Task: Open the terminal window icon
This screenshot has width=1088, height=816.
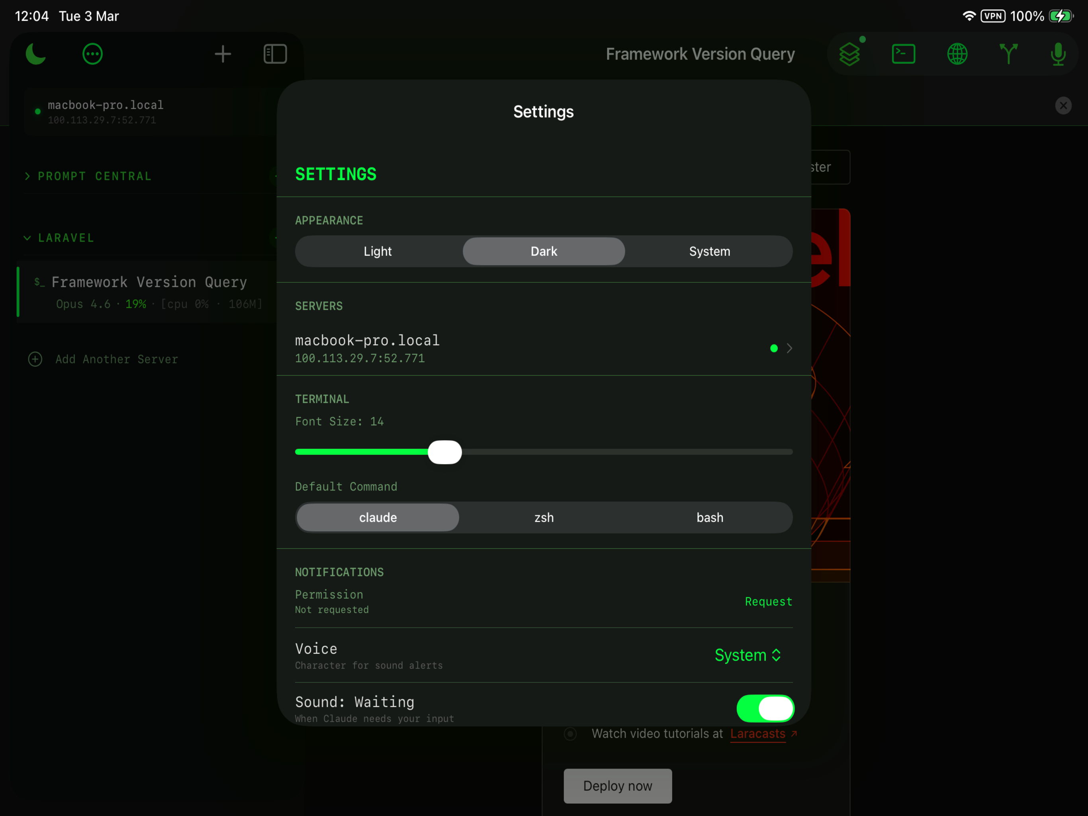Action: point(904,54)
